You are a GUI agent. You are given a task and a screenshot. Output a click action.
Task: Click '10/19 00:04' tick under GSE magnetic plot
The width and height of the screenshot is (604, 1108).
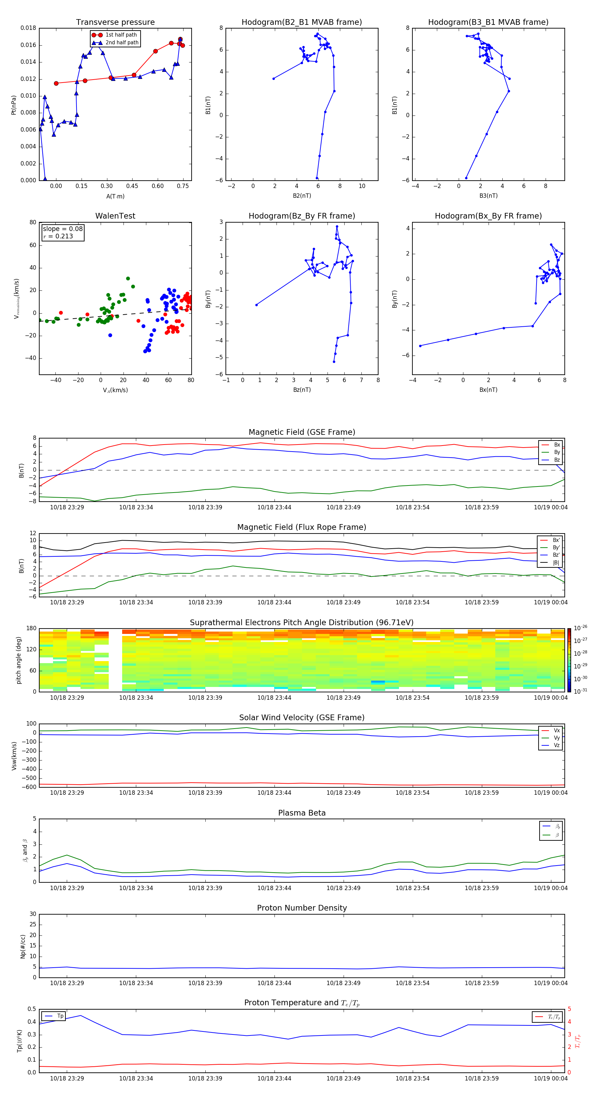[x=550, y=508]
